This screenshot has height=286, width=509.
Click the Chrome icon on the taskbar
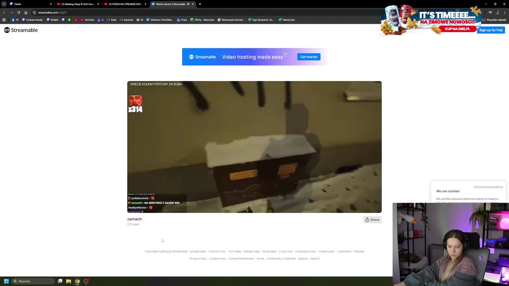pyautogui.click(x=77, y=281)
